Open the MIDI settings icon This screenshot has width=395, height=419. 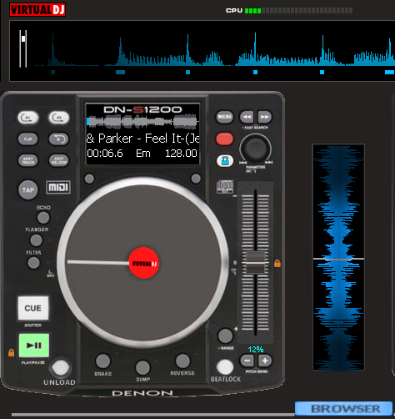click(58, 187)
